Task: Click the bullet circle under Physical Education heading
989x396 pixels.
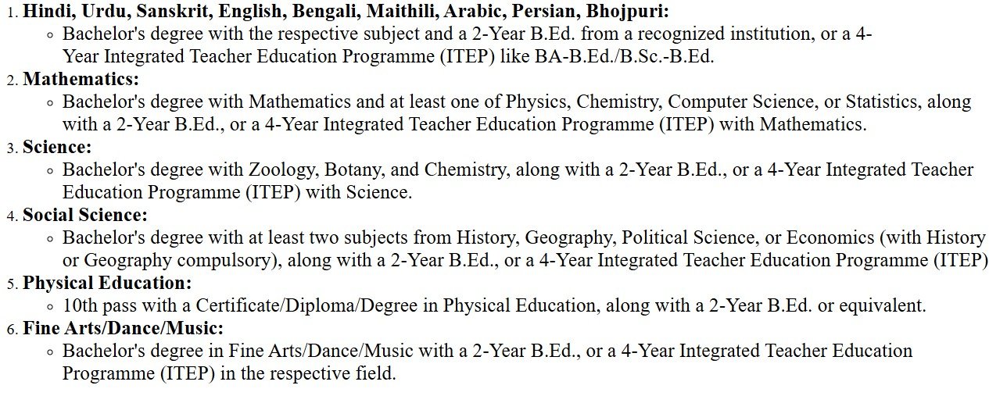Action: click(50, 306)
